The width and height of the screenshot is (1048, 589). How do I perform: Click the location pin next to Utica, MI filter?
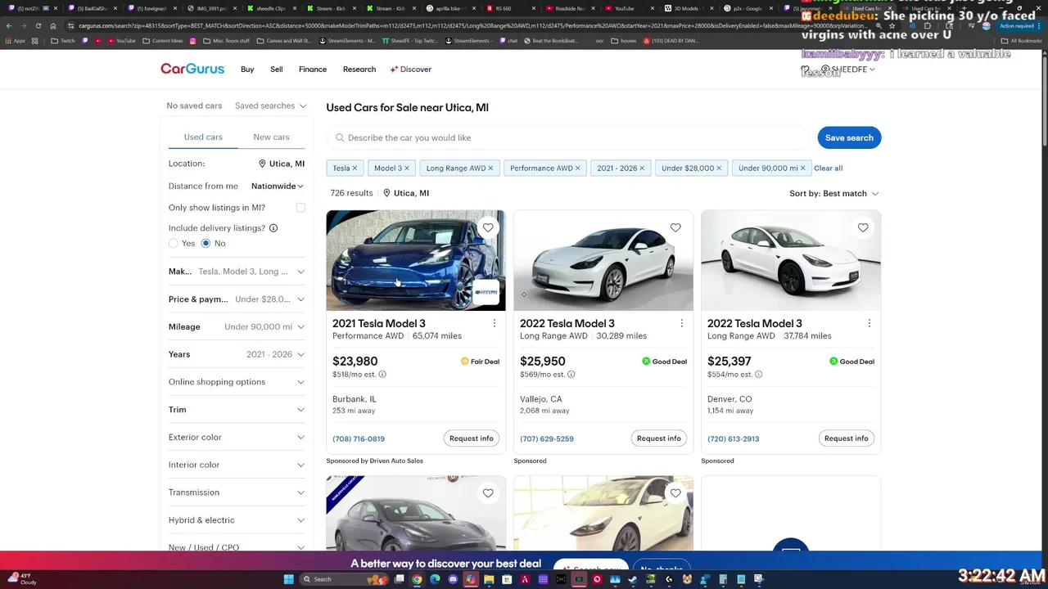[x=263, y=164]
